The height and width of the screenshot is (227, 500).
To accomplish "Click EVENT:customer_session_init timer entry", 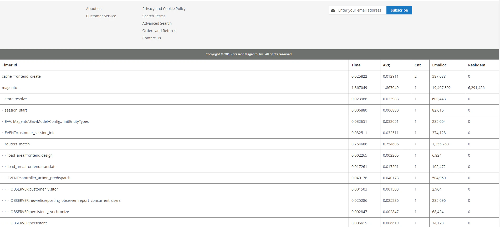I will [30, 133].
